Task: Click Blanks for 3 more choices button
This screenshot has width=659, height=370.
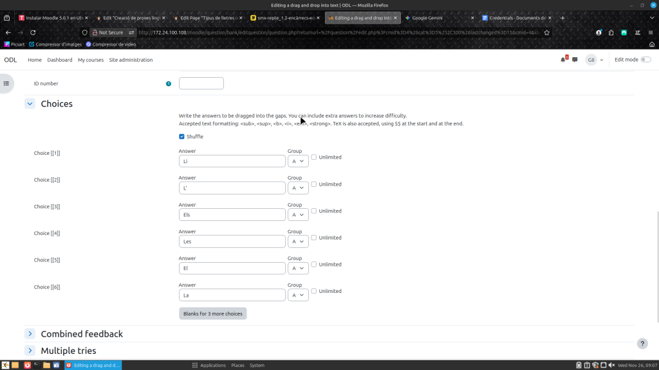Action: [x=212, y=314]
